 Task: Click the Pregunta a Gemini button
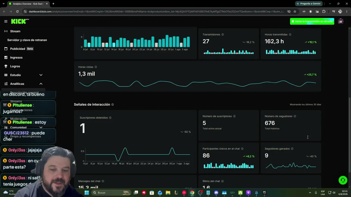(x=308, y=4)
